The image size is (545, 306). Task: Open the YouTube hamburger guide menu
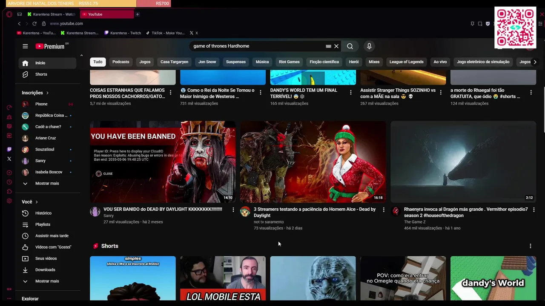click(x=25, y=46)
